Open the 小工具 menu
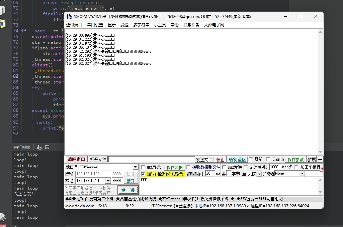 point(161,25)
